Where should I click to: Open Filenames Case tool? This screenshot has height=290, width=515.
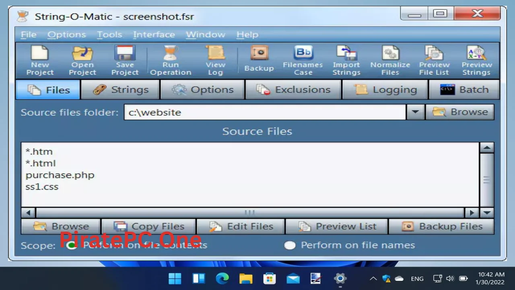coord(303,60)
